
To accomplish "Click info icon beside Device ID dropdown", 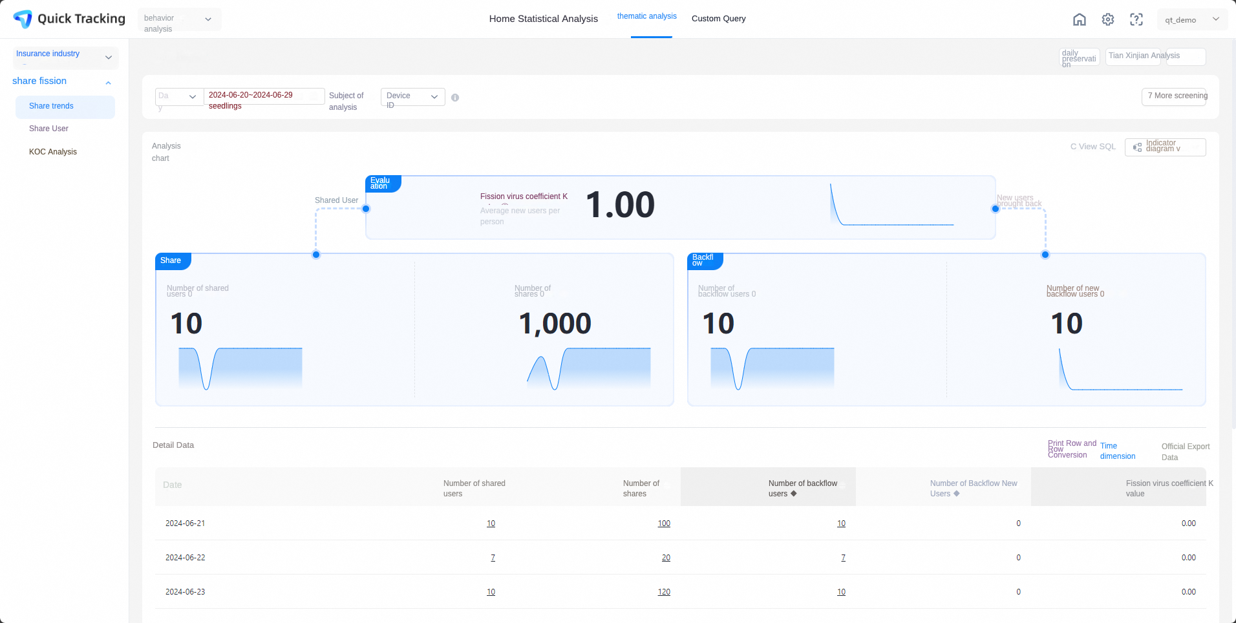I will [455, 98].
